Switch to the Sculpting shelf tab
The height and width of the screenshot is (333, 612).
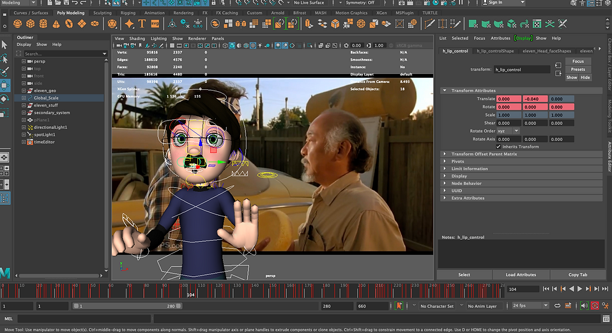tap(102, 13)
